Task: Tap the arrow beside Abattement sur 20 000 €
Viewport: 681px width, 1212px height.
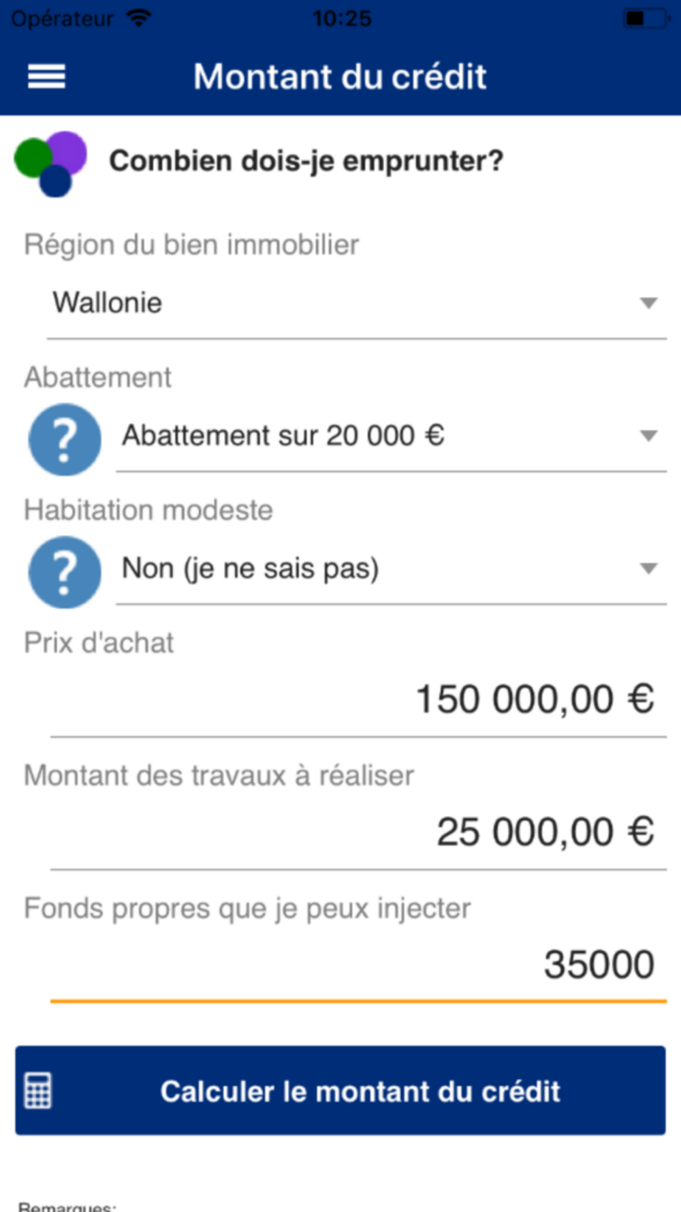Action: (x=649, y=436)
